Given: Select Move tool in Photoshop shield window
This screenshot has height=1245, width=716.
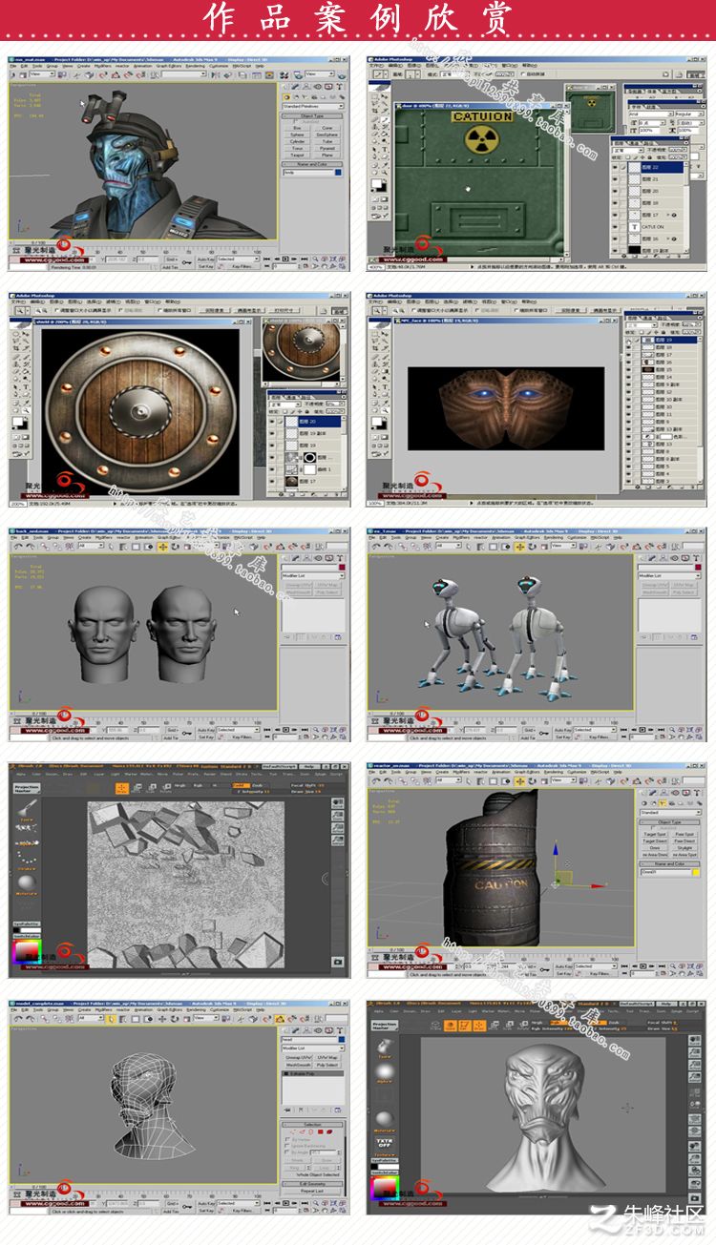Looking at the screenshot, I should click(x=25, y=334).
